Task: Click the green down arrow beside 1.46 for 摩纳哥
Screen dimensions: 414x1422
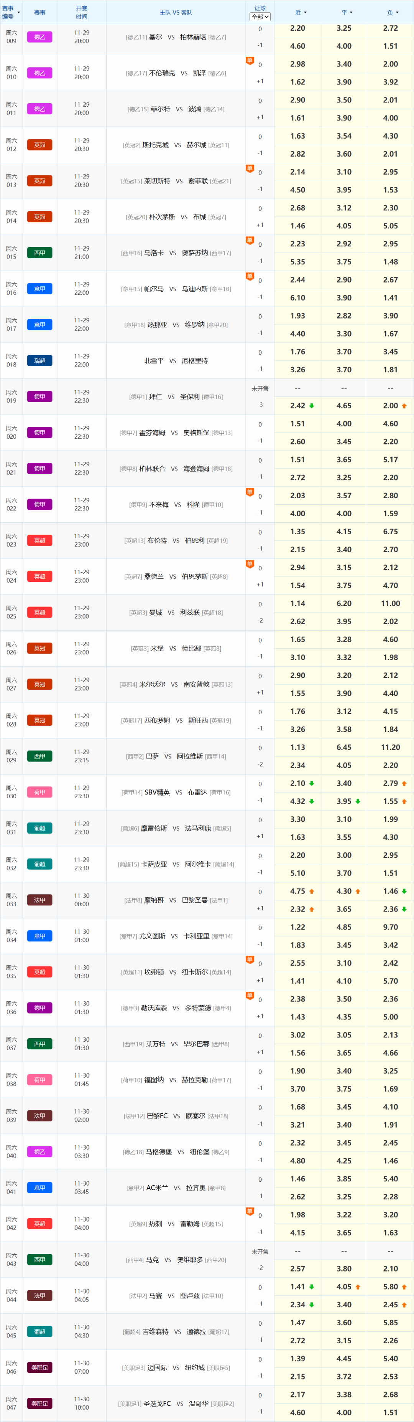Action: pyautogui.click(x=404, y=891)
